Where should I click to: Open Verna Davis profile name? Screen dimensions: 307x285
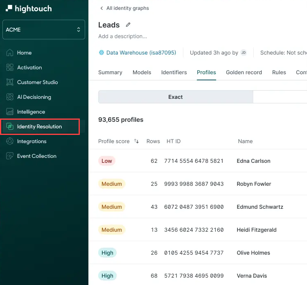(x=252, y=276)
